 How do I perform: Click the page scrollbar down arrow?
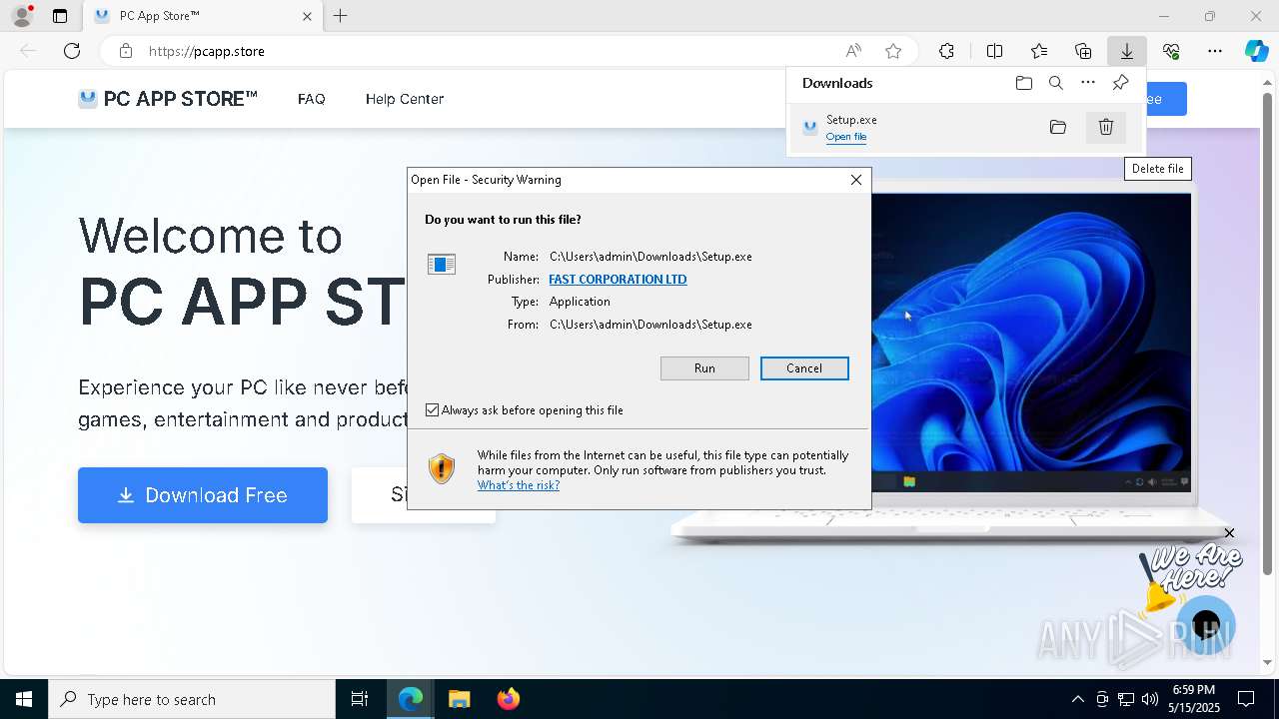(1269, 662)
